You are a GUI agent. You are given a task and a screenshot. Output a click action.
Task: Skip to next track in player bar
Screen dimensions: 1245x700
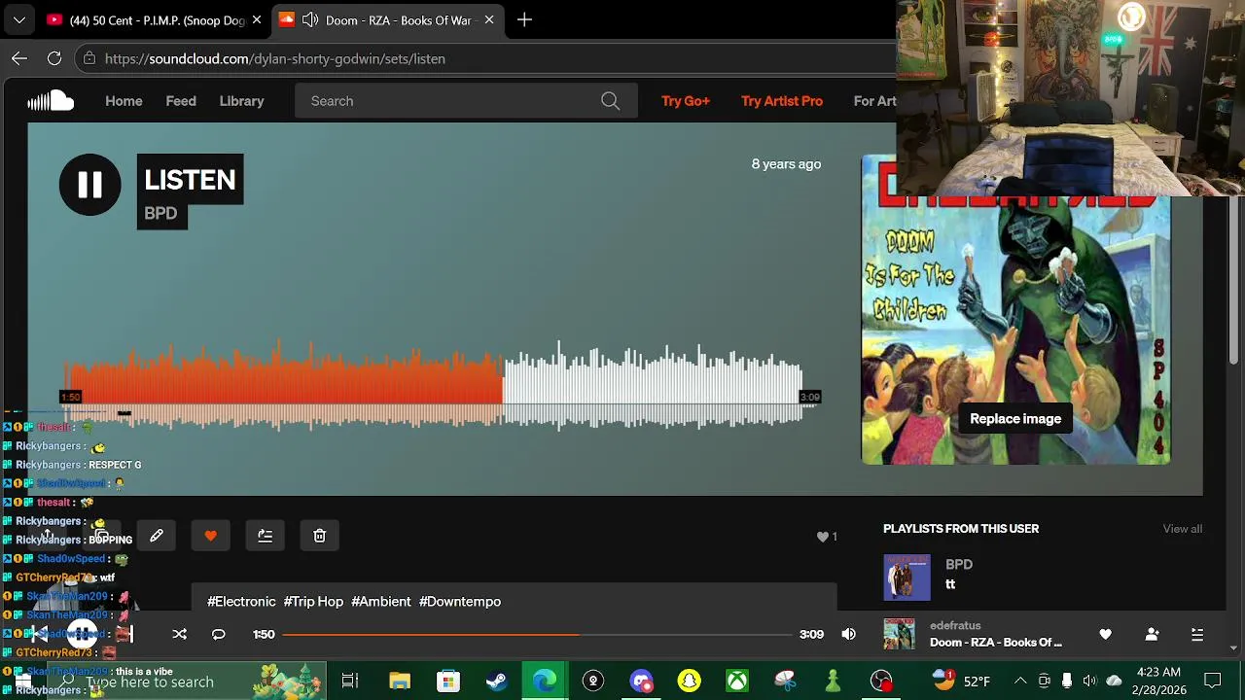coord(124,634)
